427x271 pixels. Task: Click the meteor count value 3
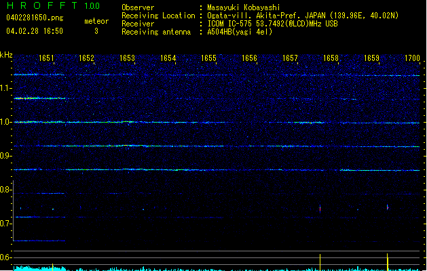[96, 31]
